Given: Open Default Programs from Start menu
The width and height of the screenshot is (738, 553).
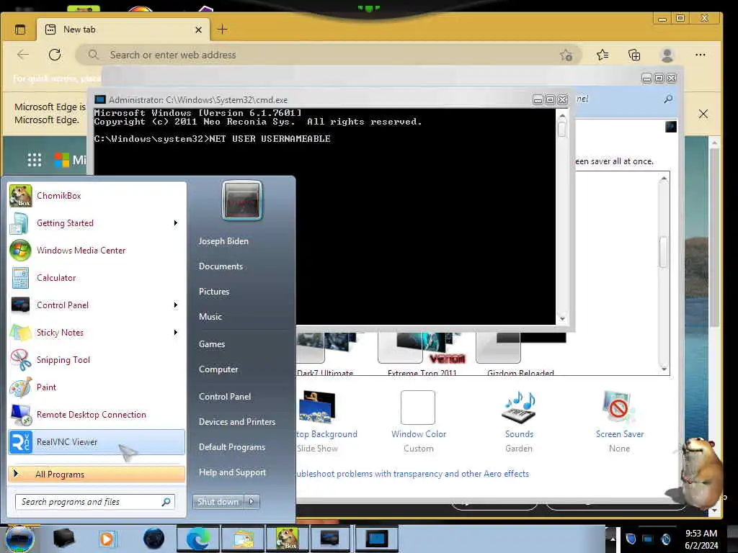Looking at the screenshot, I should [x=232, y=446].
